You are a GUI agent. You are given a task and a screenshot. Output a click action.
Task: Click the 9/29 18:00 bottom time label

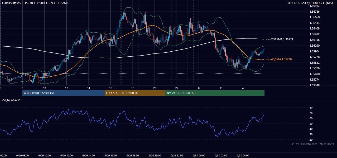[x=132, y=156]
